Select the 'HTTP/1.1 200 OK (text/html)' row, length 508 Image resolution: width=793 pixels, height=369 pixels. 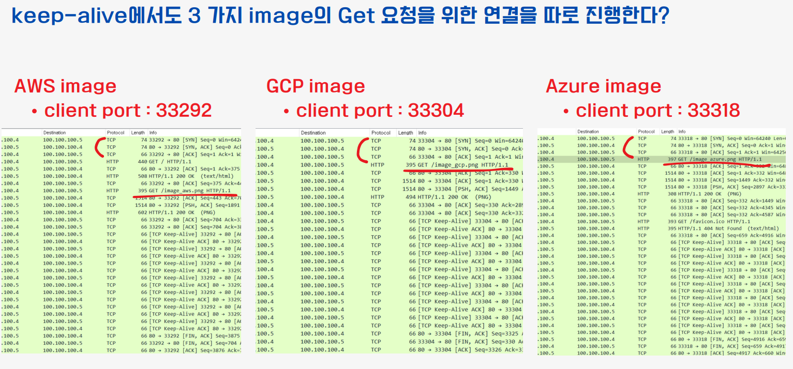pos(121,176)
